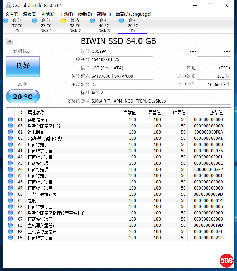The image size is (237, 271).
Task: Click the serial number field
Action: pos(122,60)
